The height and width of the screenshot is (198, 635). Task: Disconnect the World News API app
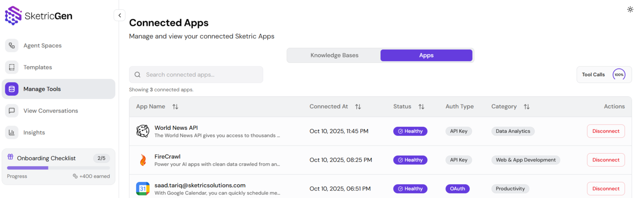[605, 131]
